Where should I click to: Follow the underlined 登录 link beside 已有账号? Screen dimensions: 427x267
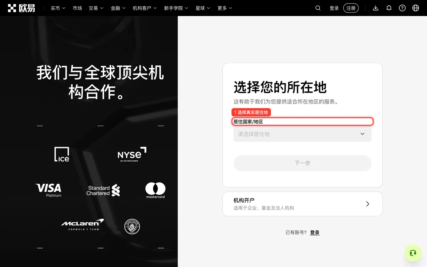click(315, 233)
